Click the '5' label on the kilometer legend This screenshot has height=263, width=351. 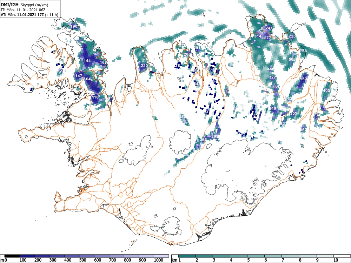point(248,260)
